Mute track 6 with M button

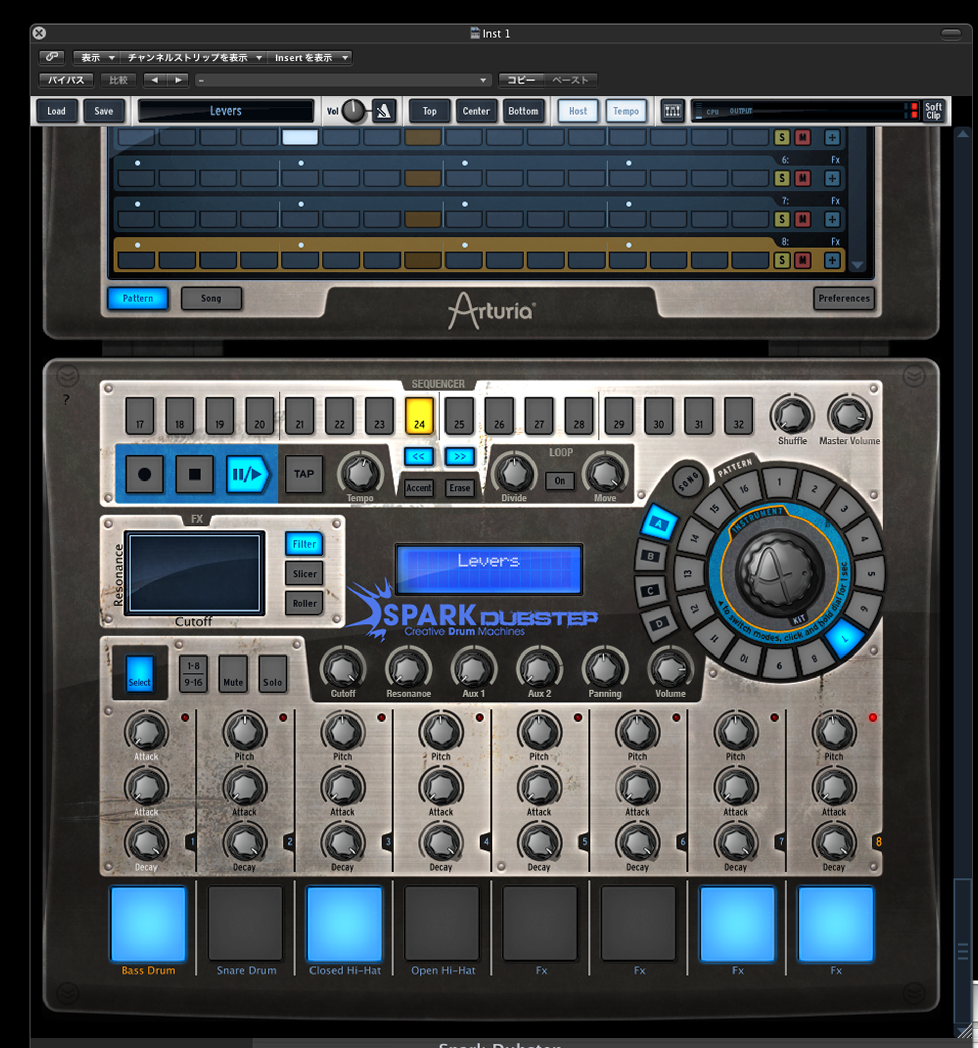pyautogui.click(x=803, y=178)
